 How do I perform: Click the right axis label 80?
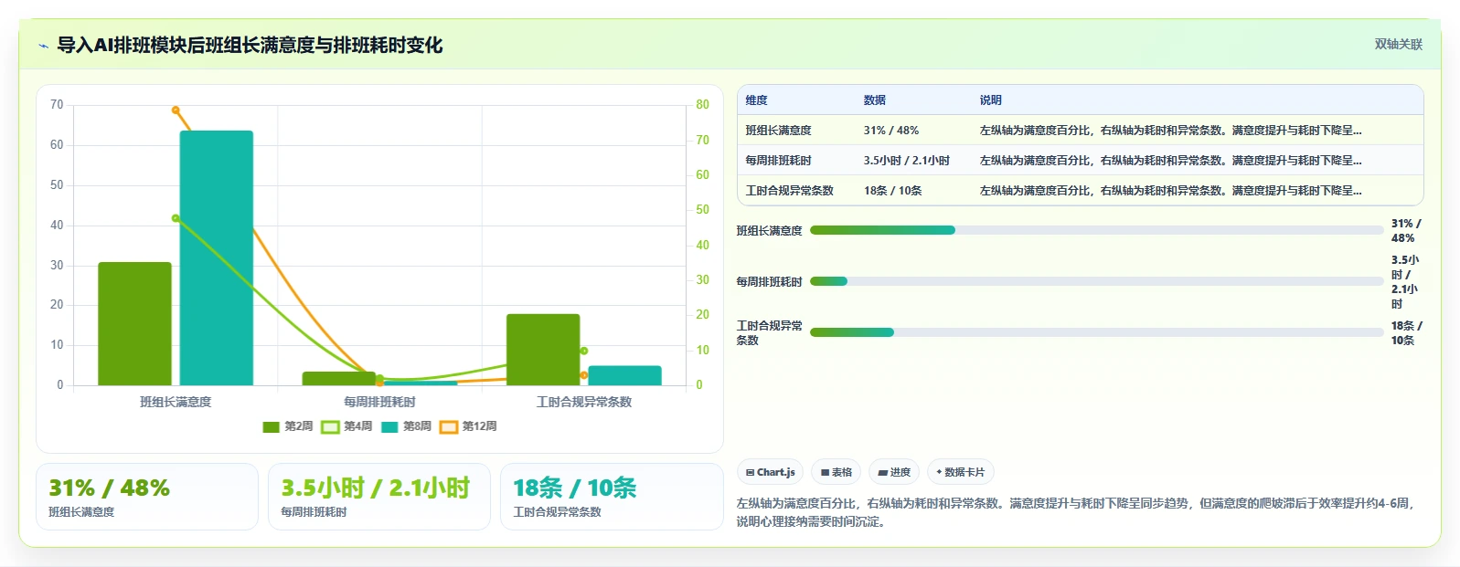[702, 105]
